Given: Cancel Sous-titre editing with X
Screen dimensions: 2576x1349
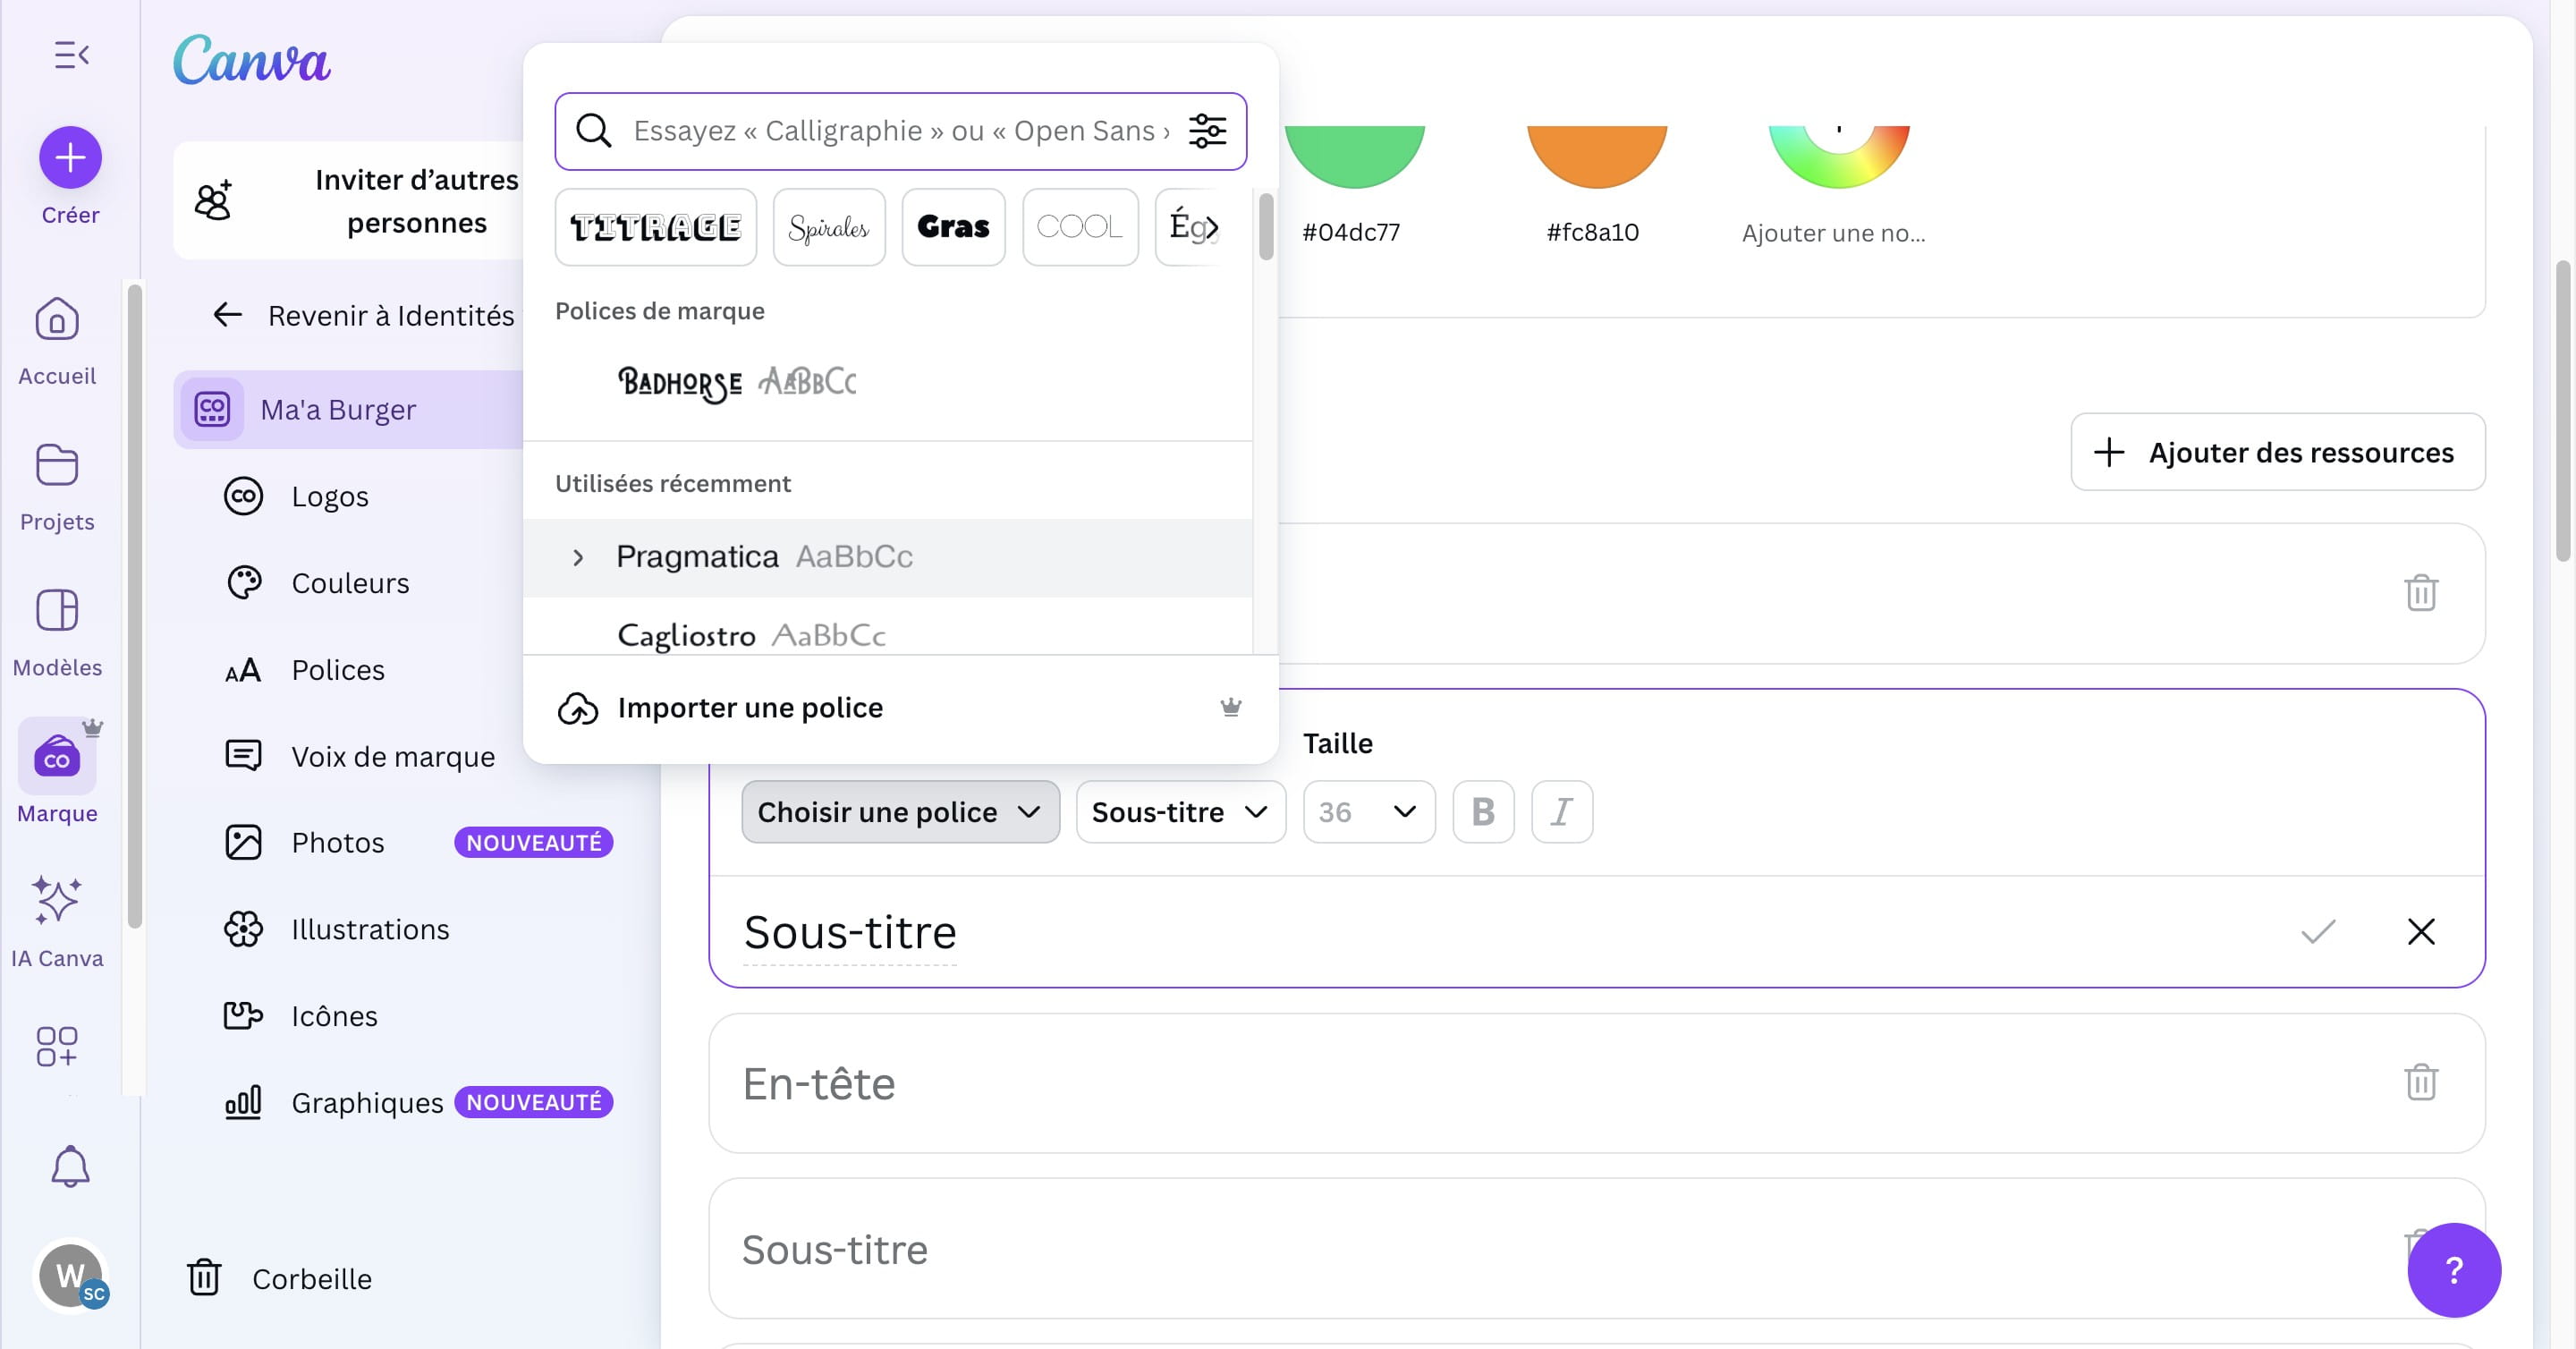Looking at the screenshot, I should 2420,931.
